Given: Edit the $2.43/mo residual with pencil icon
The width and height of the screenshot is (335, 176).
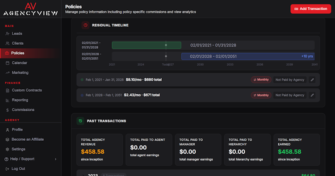Looking at the screenshot, I should [x=312, y=95].
